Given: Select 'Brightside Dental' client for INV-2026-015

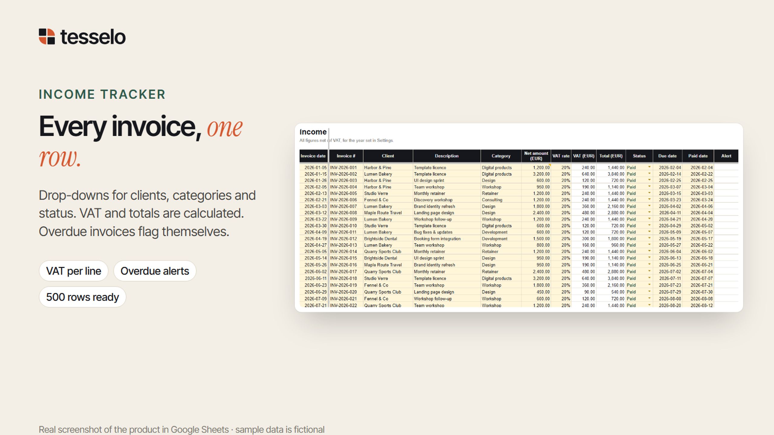Looking at the screenshot, I should 388,258.
